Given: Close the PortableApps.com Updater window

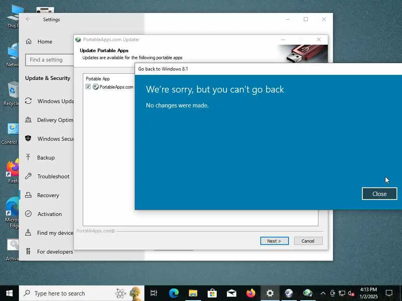Looking at the screenshot, I should point(319,40).
